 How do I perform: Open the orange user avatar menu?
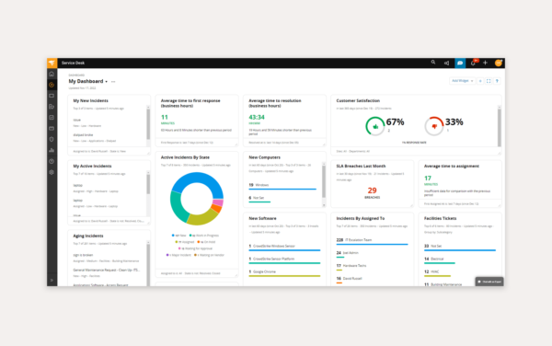(x=498, y=63)
